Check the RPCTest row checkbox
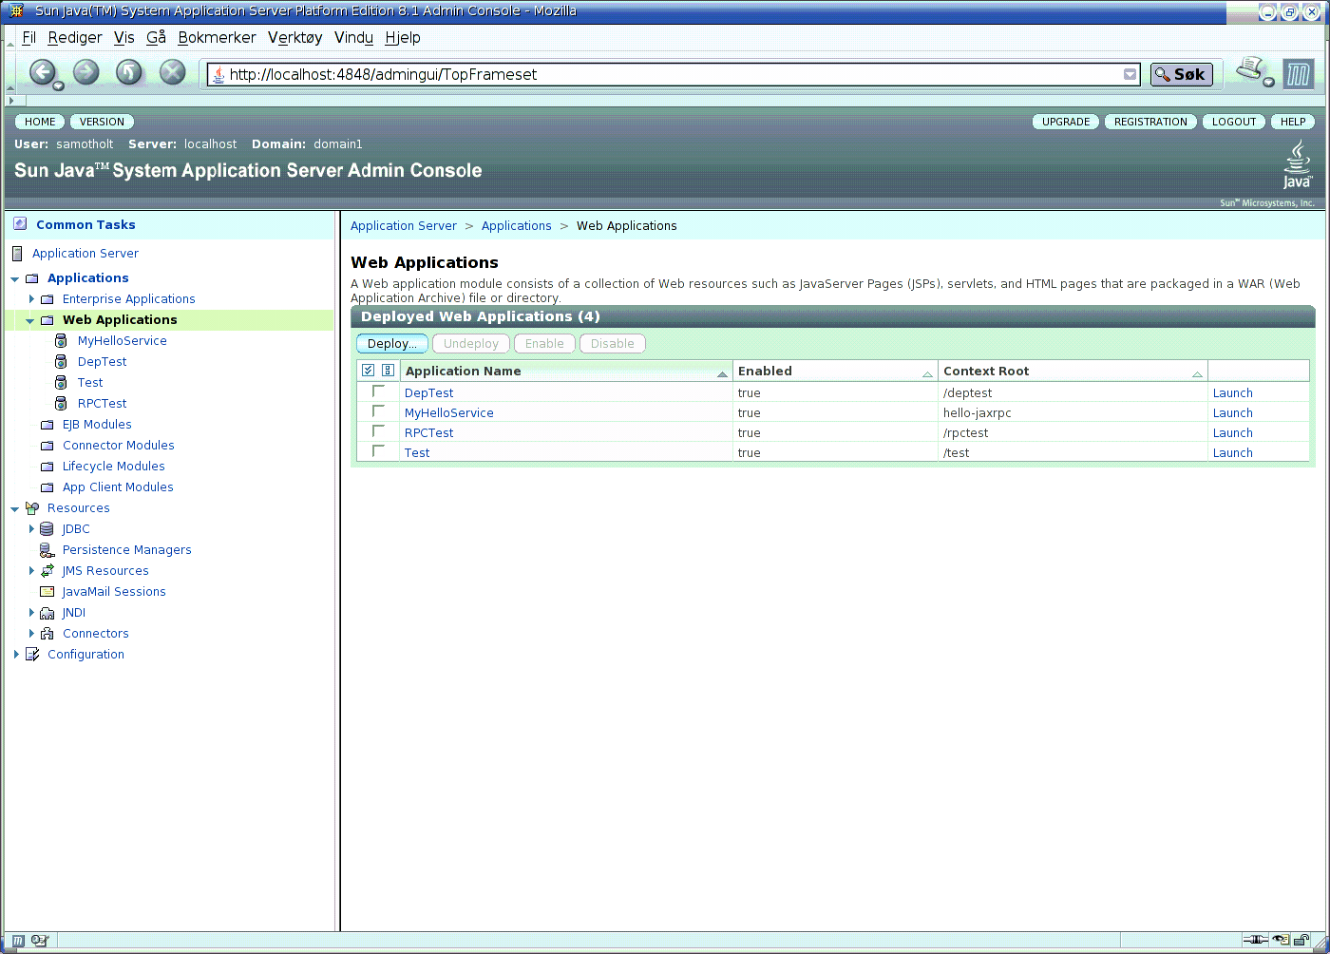1330x954 pixels. 378,431
